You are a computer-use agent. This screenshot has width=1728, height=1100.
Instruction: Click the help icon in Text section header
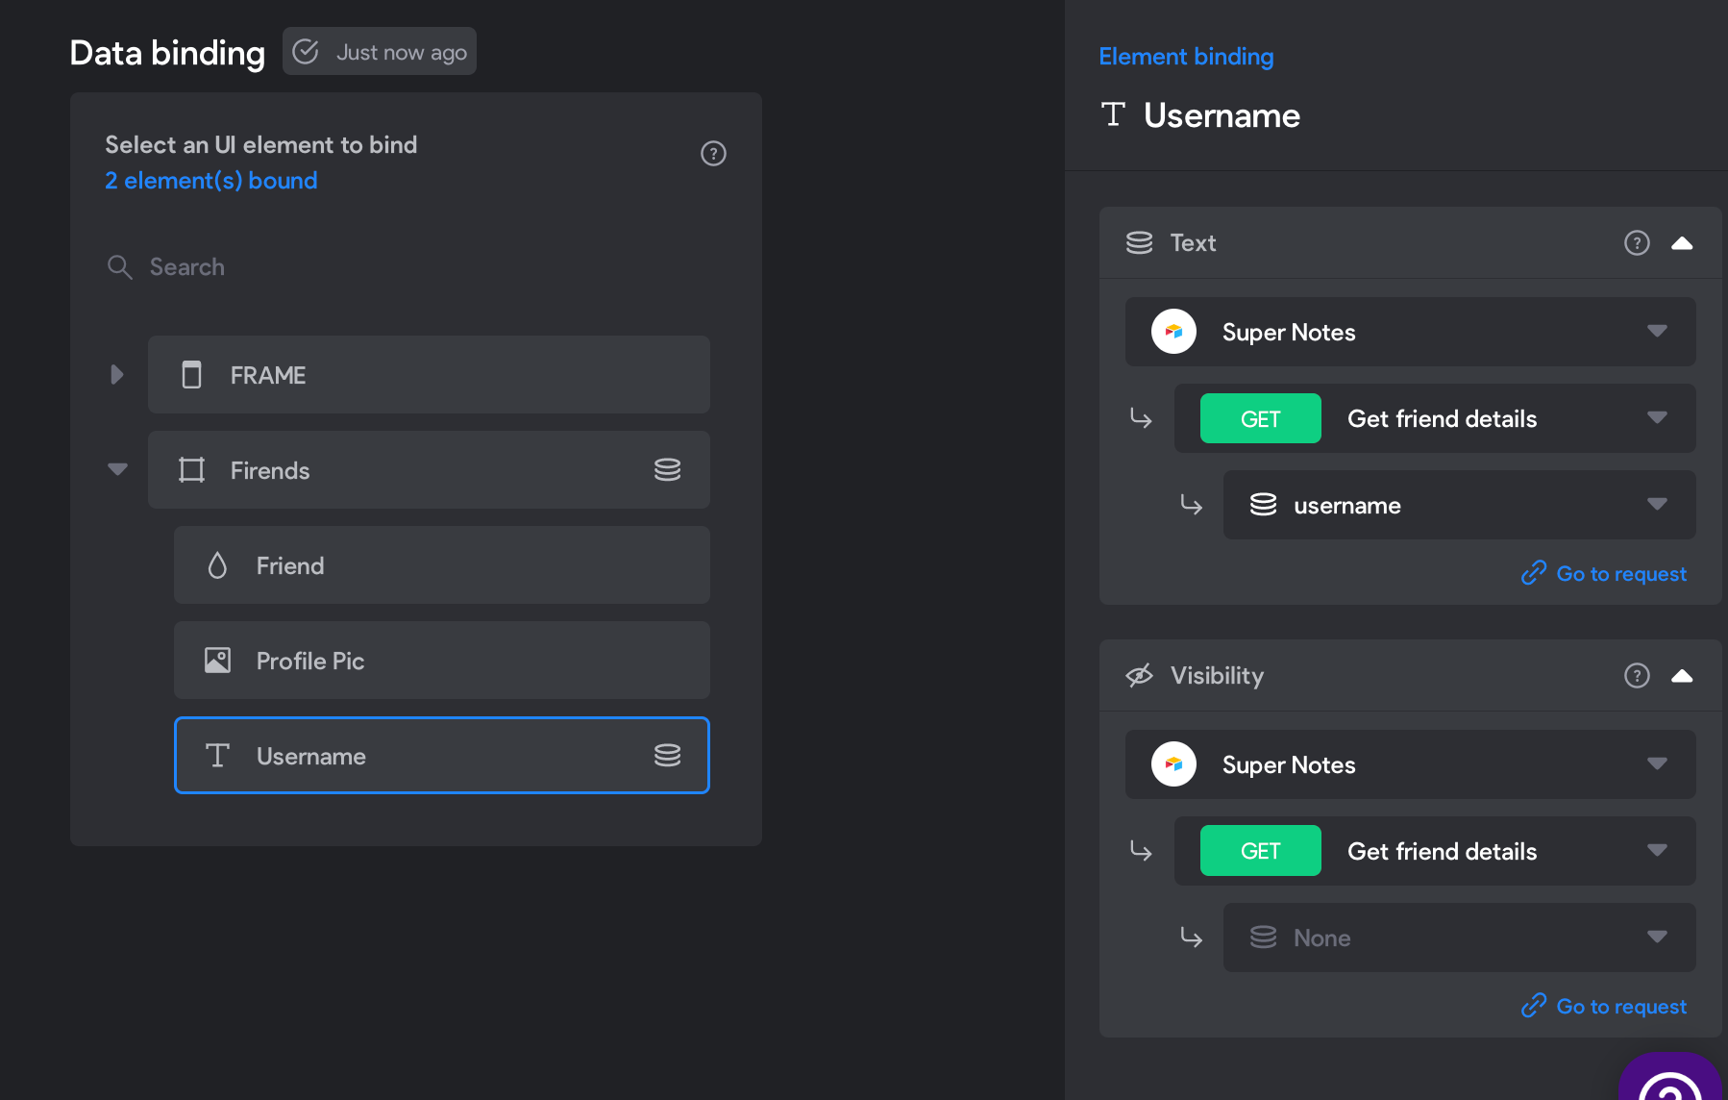[x=1637, y=243]
